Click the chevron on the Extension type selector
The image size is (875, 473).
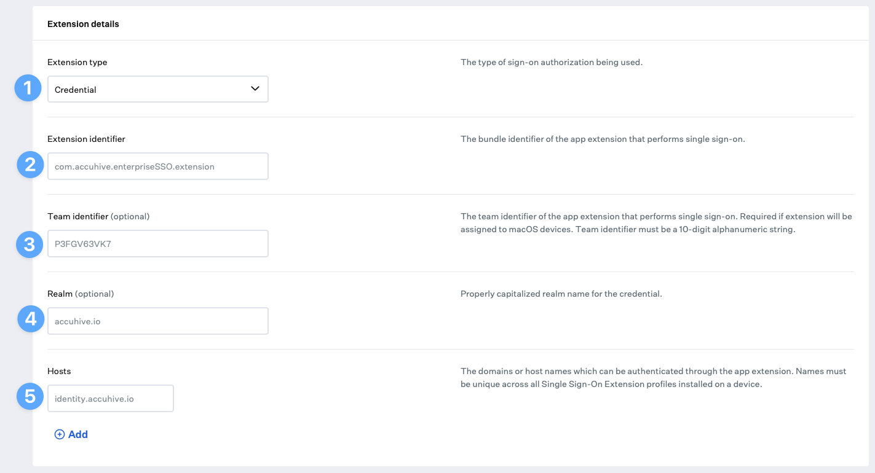[x=255, y=89]
